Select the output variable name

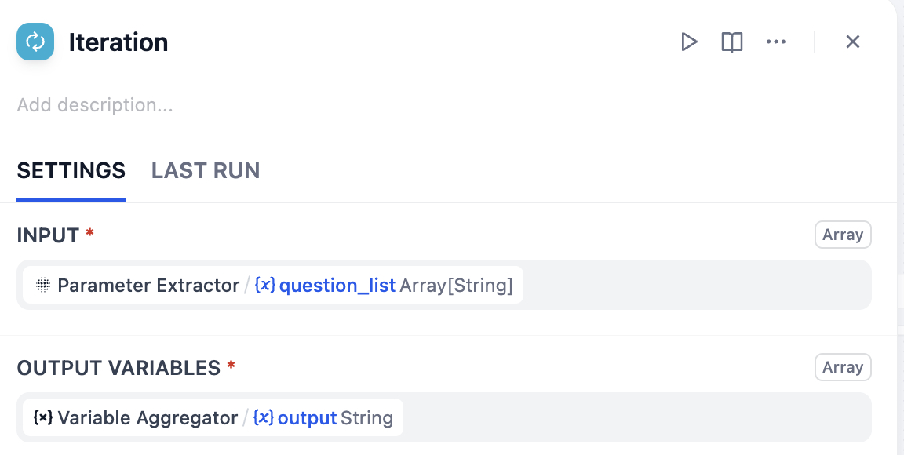(308, 418)
